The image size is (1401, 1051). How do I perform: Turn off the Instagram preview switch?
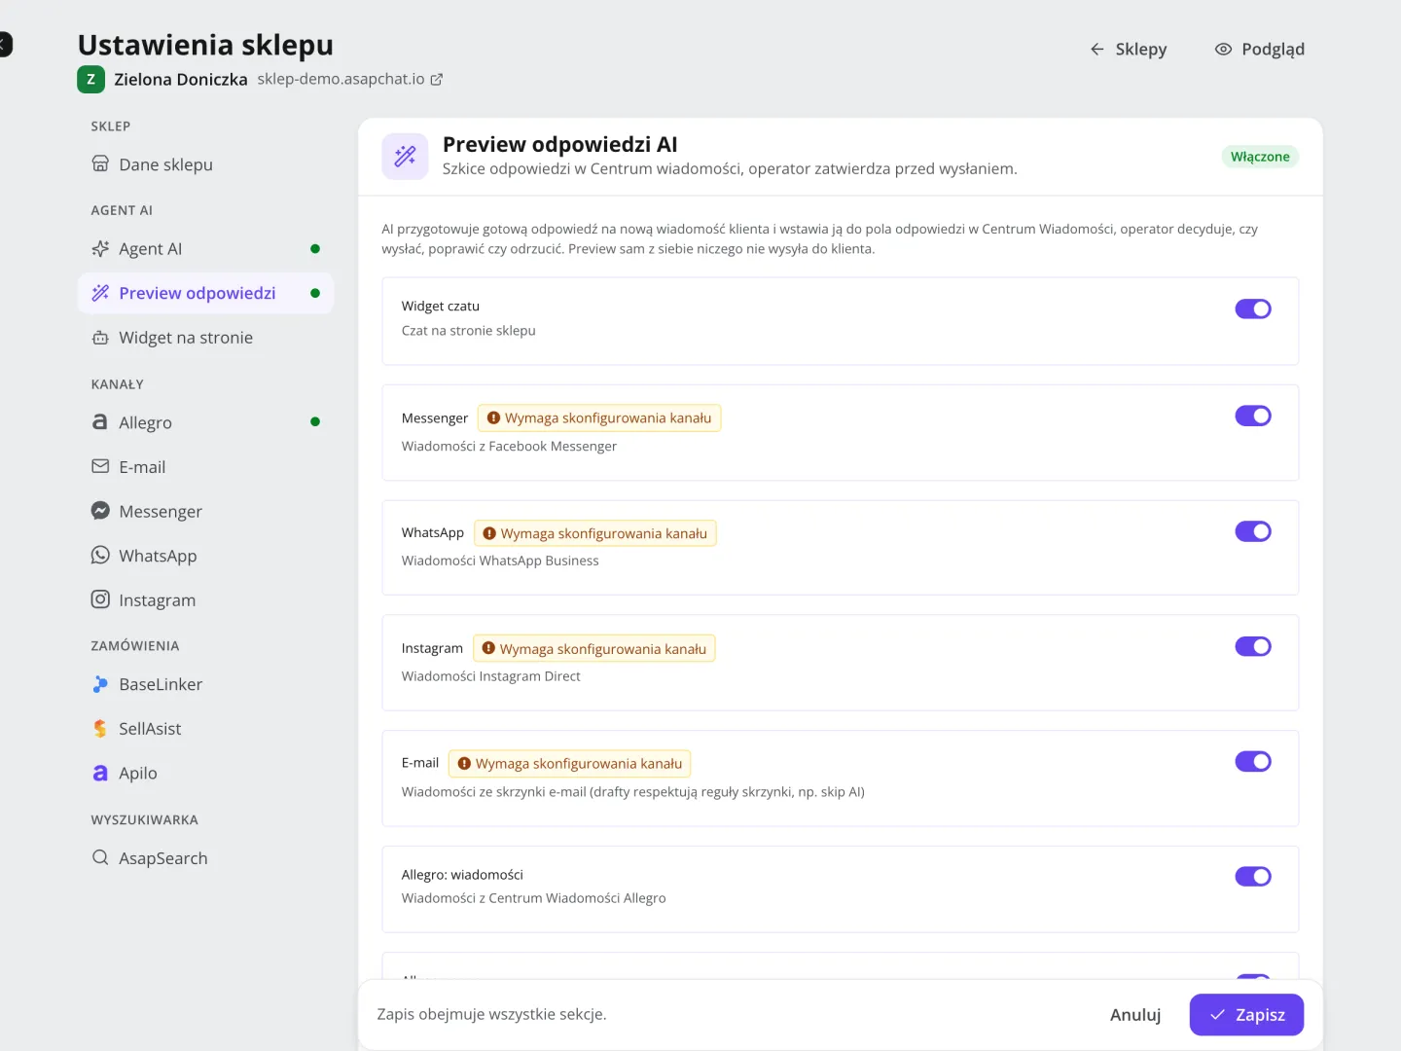1253,646
